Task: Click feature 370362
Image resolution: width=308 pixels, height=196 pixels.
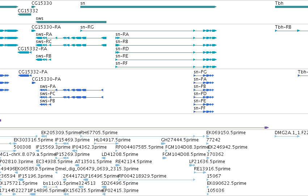Action: tap(208, 158)
